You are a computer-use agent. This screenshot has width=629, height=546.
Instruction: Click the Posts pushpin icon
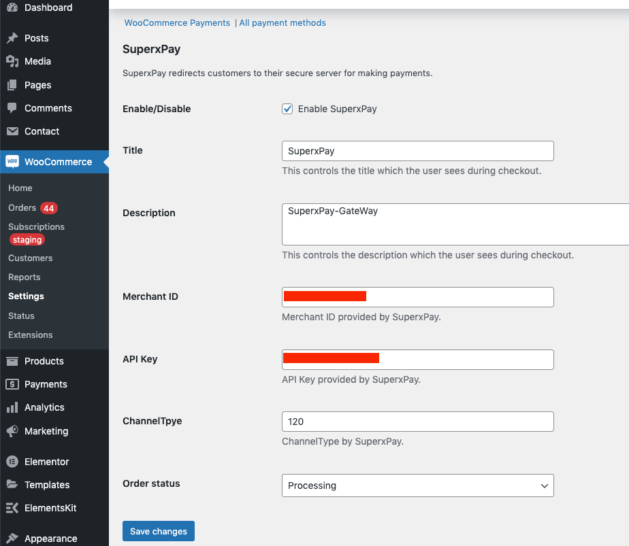click(x=12, y=38)
